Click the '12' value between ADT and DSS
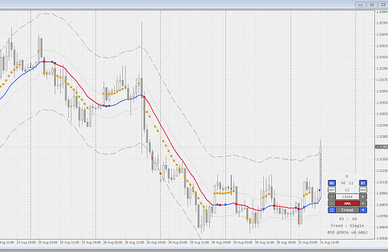 (347, 190)
